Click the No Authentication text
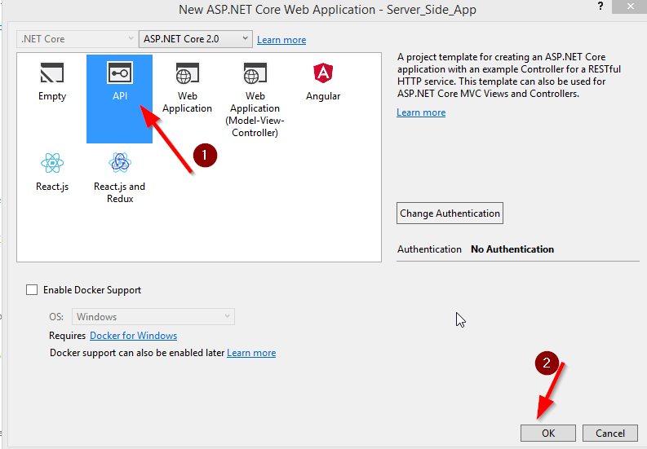Viewport: 647px width, 449px height. click(x=512, y=249)
